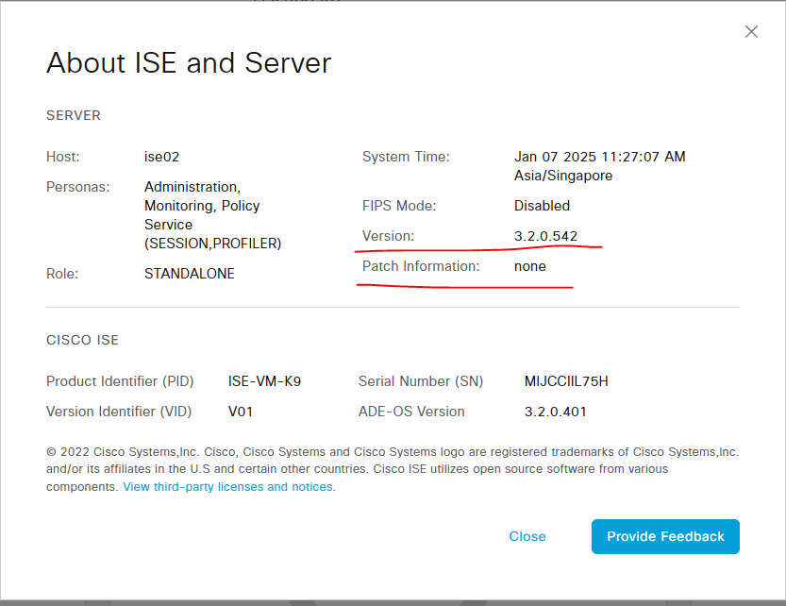The image size is (786, 606).
Task: Click the Product Identifier (PID) label
Action: tap(120, 381)
